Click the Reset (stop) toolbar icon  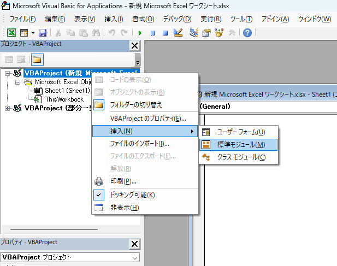(x=164, y=33)
